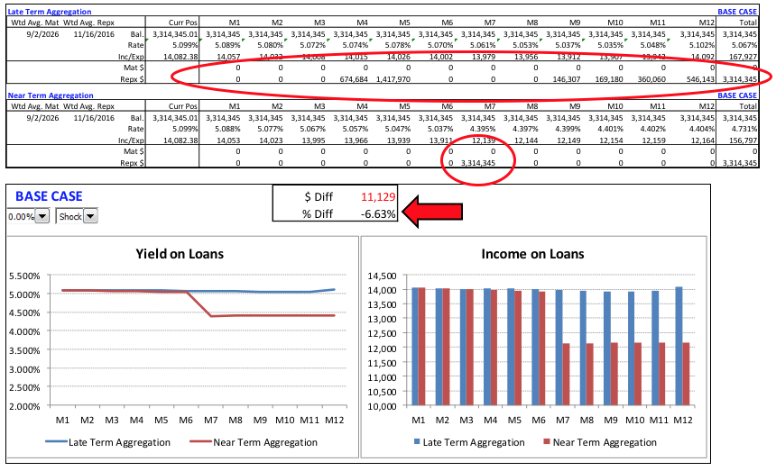Click the Late Term Aggregation heading link
The height and width of the screenshot is (471, 776).
pos(50,12)
